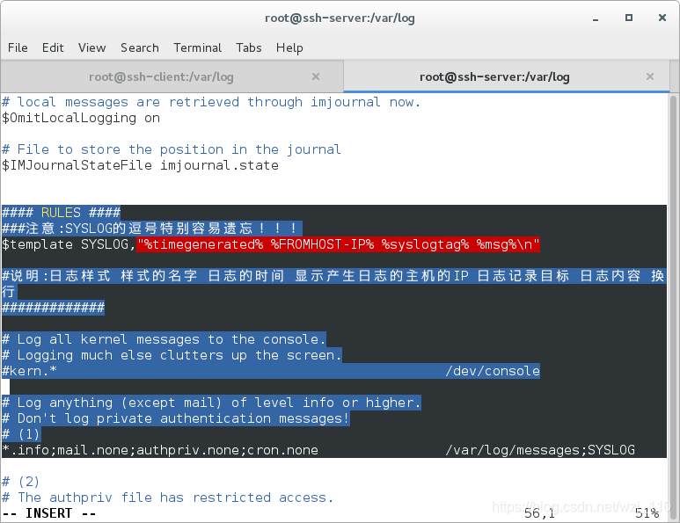This screenshot has width=680, height=523.
Task: Open the Terminal menu
Action: 197,47
